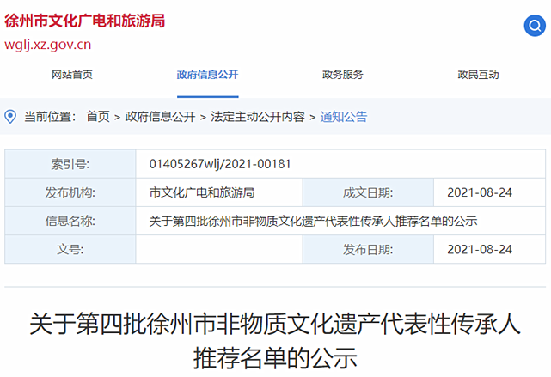Open the wglj.xz.gov.cn address link
This screenshot has width=551, height=377.
(48, 45)
